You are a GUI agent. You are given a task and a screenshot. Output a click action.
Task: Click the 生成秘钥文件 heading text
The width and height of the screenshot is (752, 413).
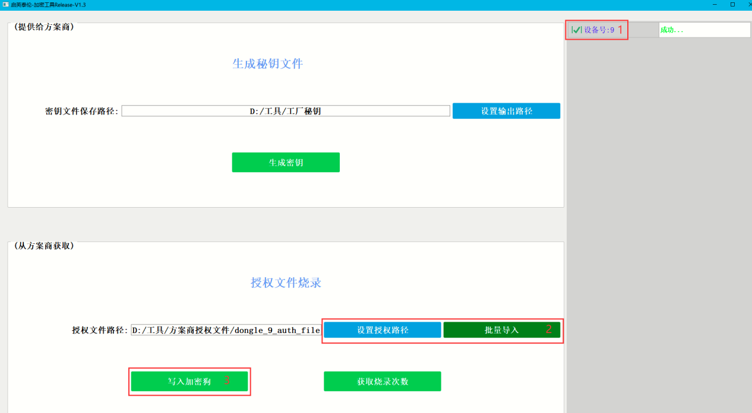267,64
